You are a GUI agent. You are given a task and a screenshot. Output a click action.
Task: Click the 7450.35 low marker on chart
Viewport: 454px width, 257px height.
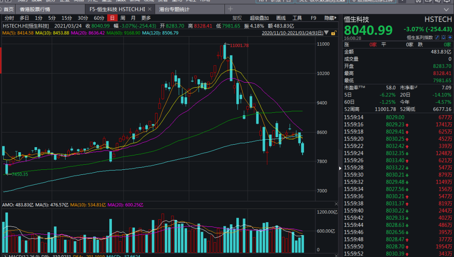20,174
